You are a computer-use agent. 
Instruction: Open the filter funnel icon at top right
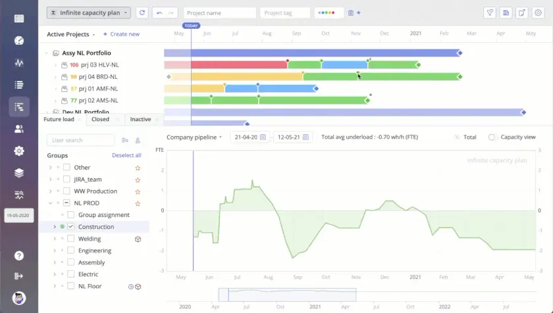click(490, 12)
